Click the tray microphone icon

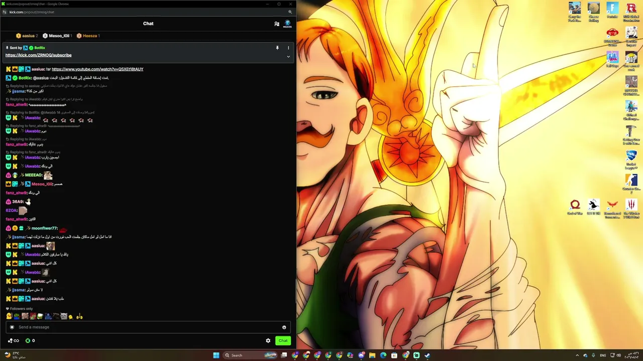593,355
